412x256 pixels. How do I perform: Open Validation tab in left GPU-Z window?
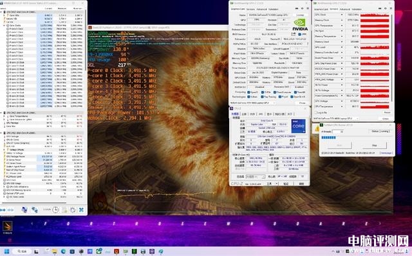click(273, 9)
